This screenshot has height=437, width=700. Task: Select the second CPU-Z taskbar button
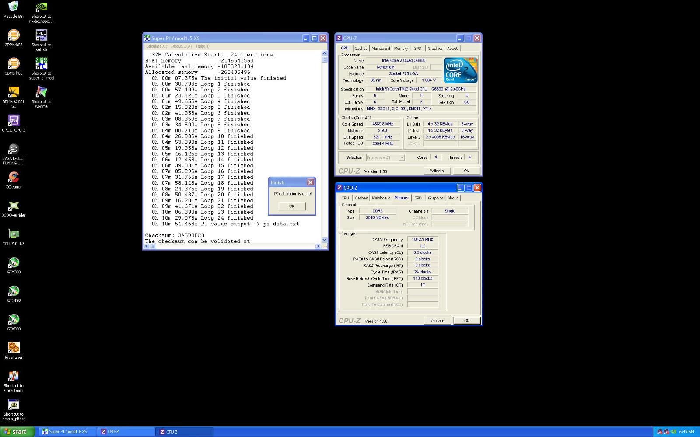(x=185, y=432)
